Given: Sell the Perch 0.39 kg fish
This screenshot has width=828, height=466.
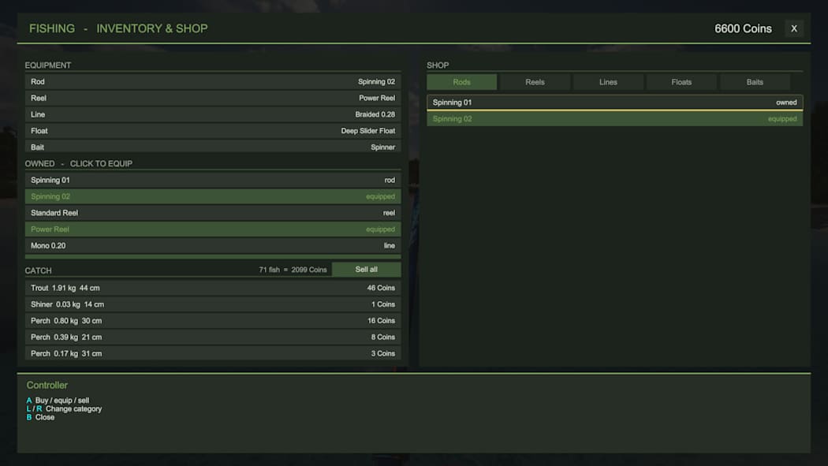Looking at the screenshot, I should 213,337.
